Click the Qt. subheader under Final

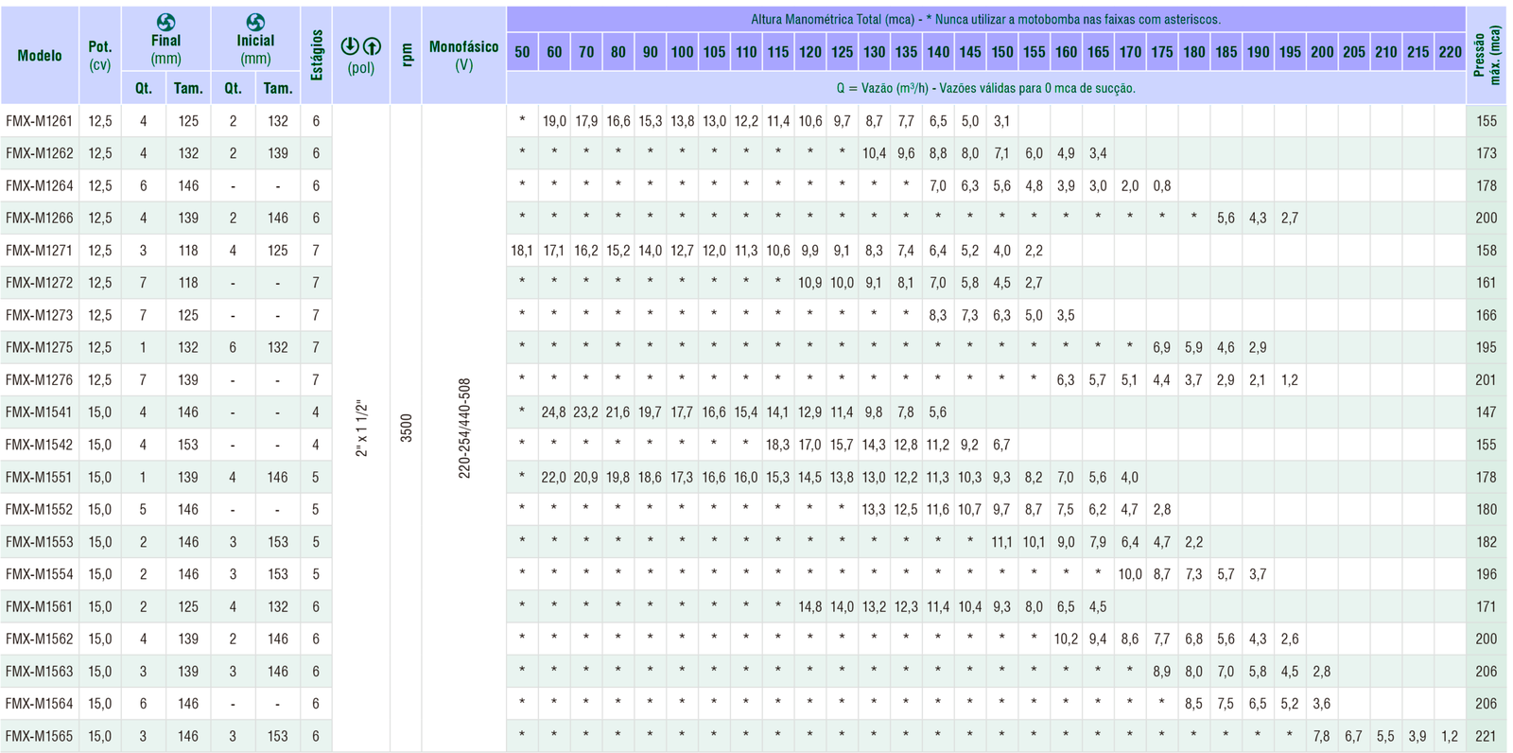[144, 88]
